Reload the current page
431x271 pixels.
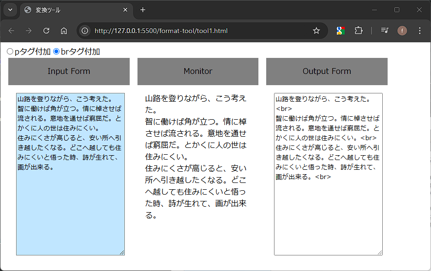click(46, 31)
